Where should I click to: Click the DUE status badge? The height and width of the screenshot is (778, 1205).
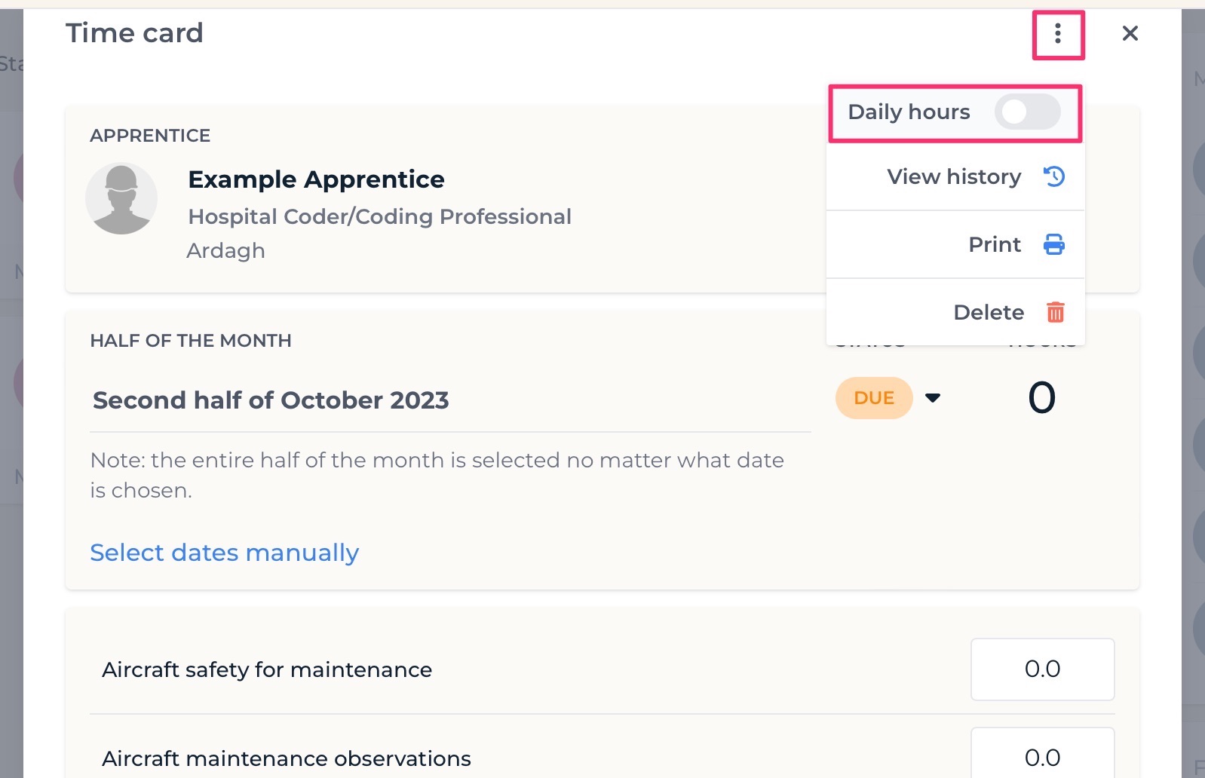click(x=874, y=398)
